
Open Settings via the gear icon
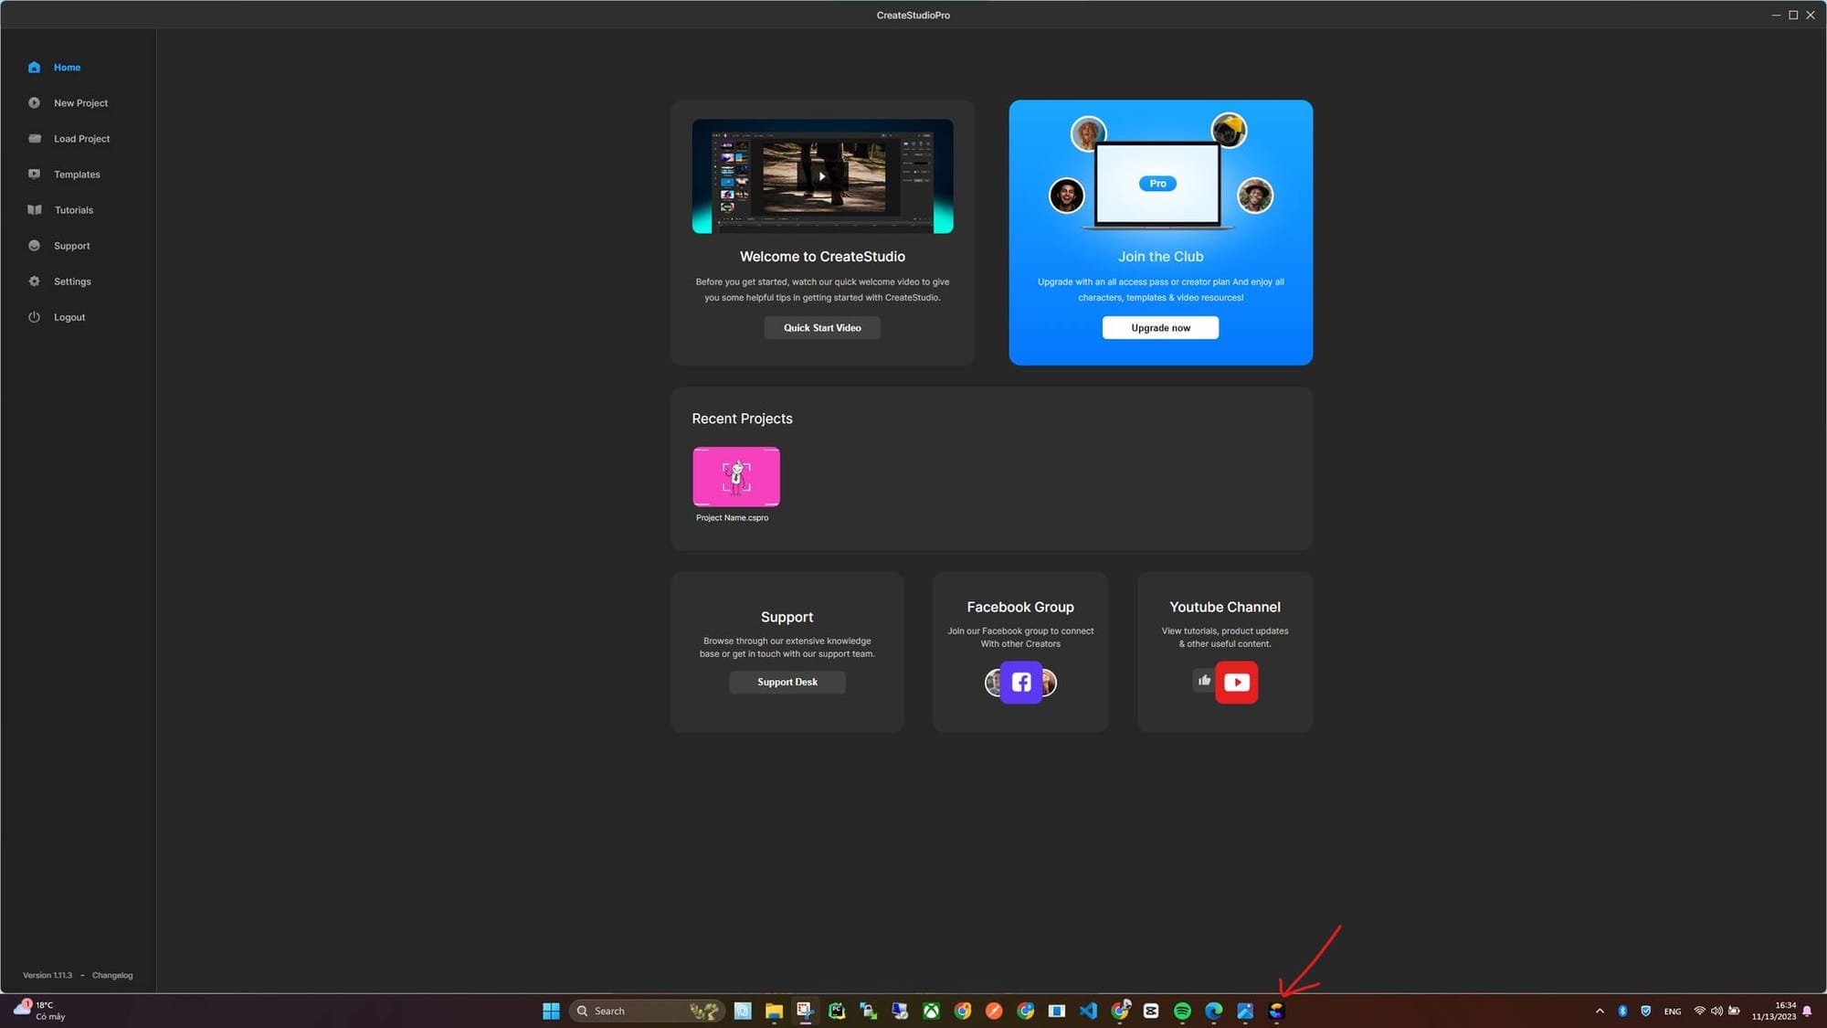click(x=34, y=281)
